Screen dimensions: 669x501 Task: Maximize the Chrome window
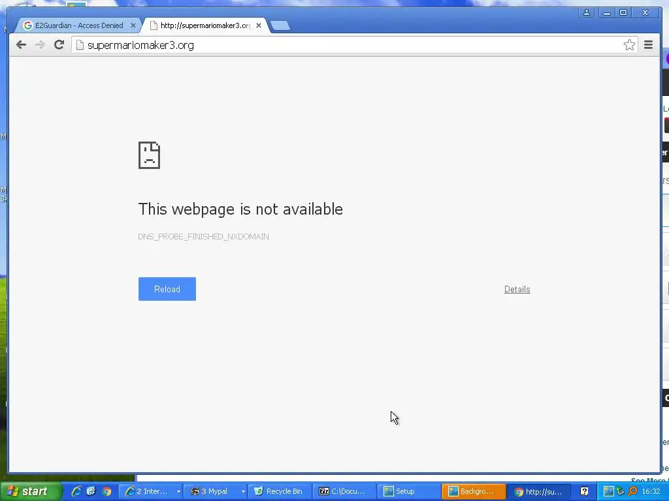(623, 13)
